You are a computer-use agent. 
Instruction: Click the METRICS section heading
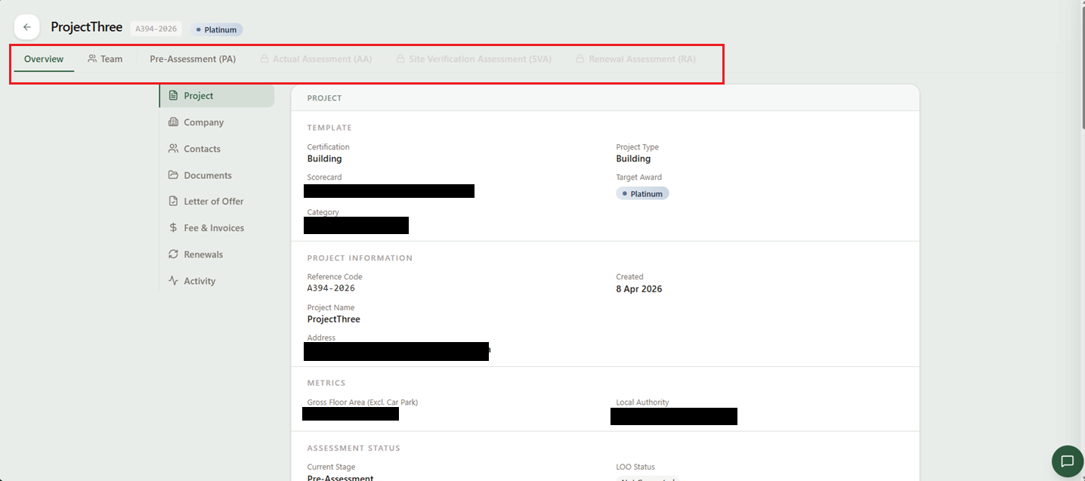[326, 383]
